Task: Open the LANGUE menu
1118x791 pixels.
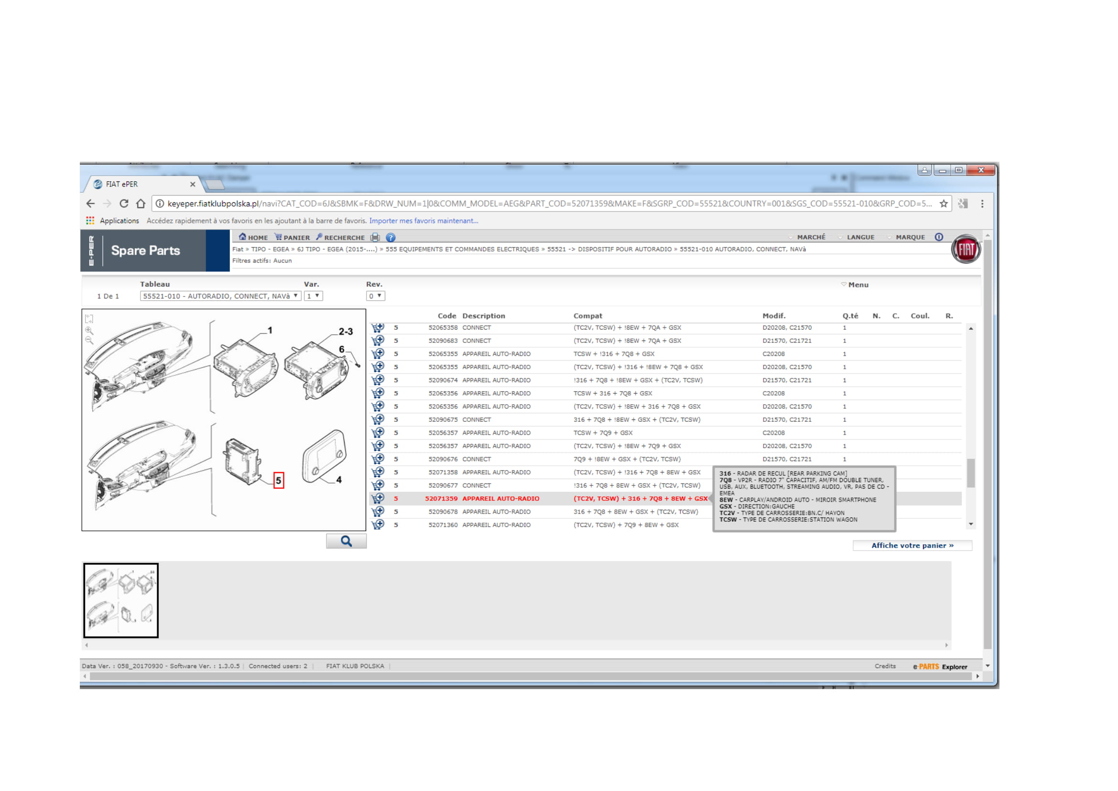Action: (x=860, y=237)
